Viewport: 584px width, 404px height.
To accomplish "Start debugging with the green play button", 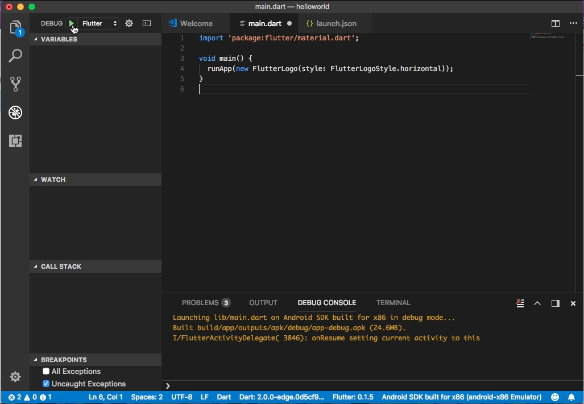I will pos(71,23).
